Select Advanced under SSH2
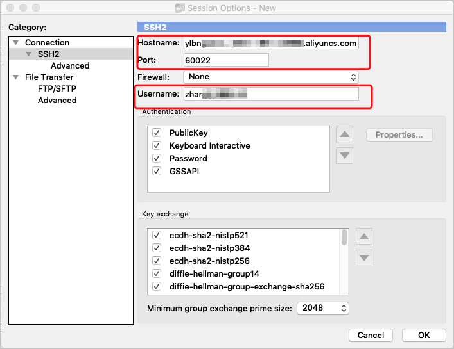454x349 pixels. click(70, 65)
